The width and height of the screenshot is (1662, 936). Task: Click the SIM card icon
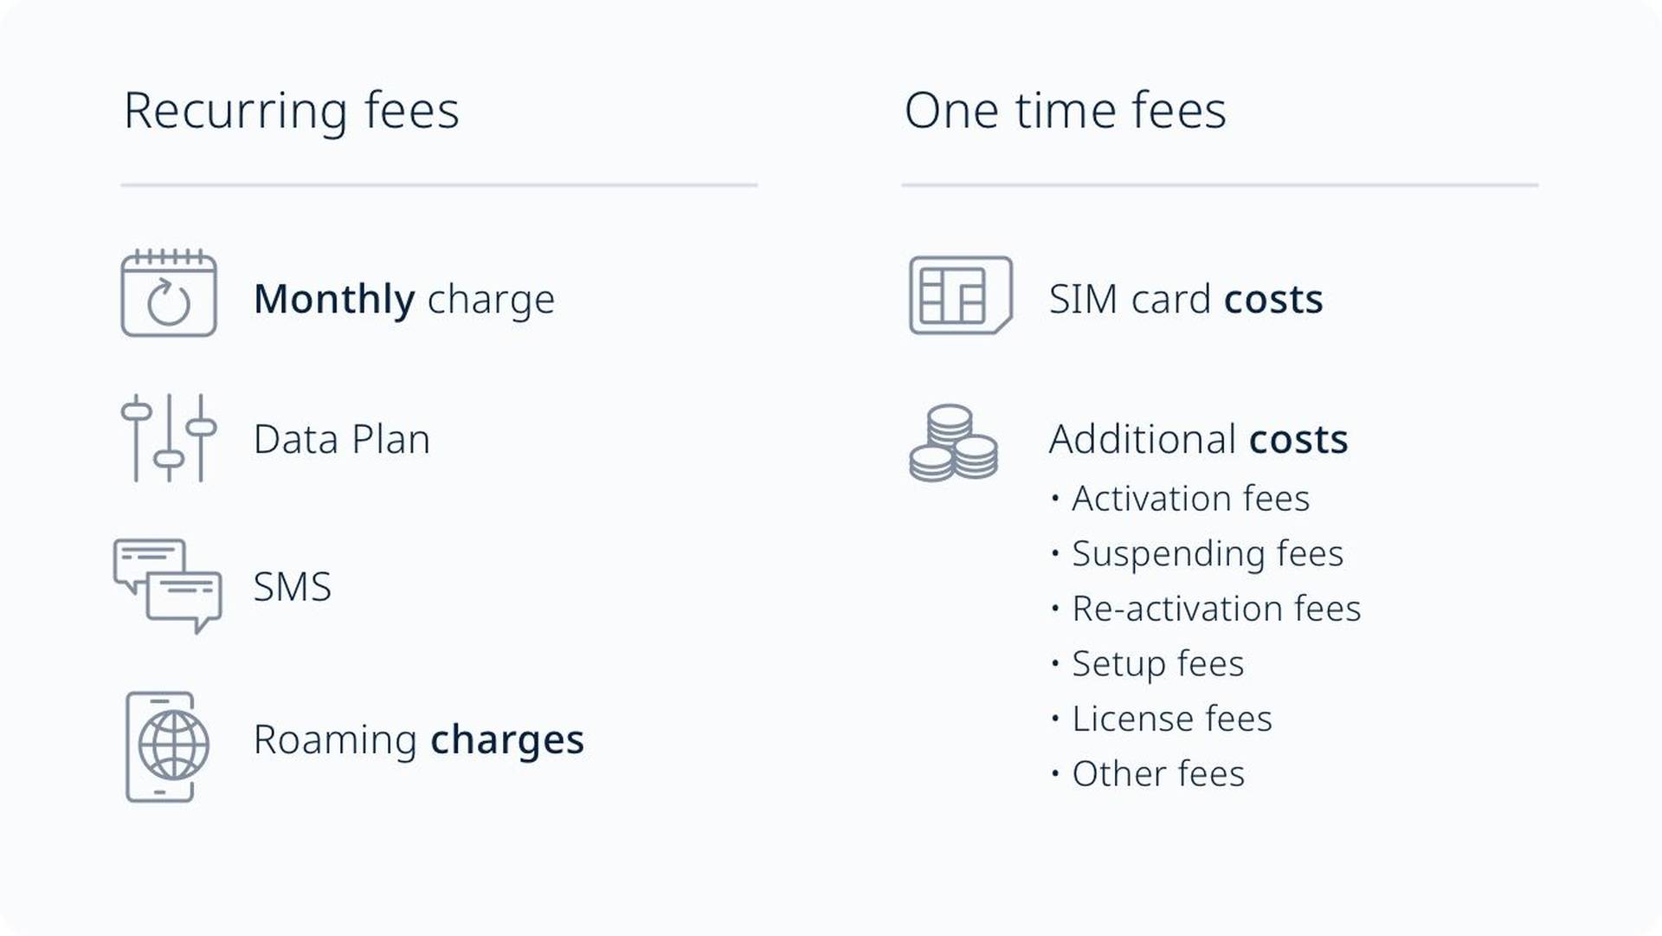click(961, 294)
